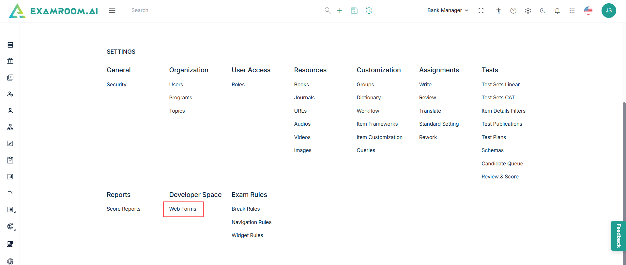Select Navigation Rules under Exam Rules
Image resolution: width=626 pixels, height=265 pixels.
click(252, 222)
